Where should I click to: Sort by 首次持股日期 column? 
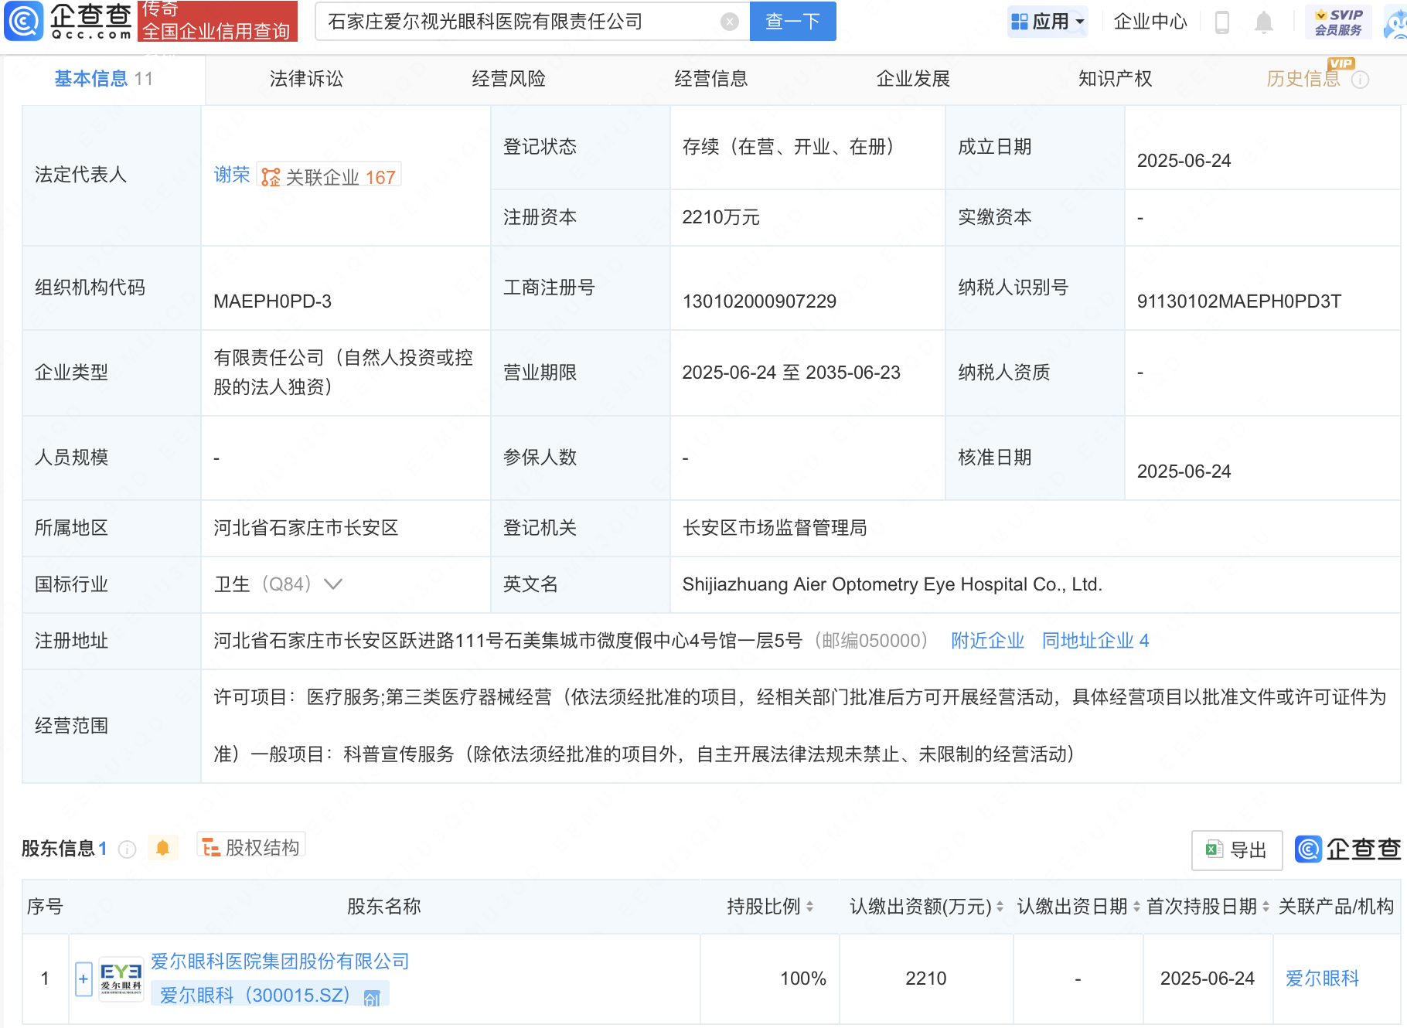coord(1266,907)
